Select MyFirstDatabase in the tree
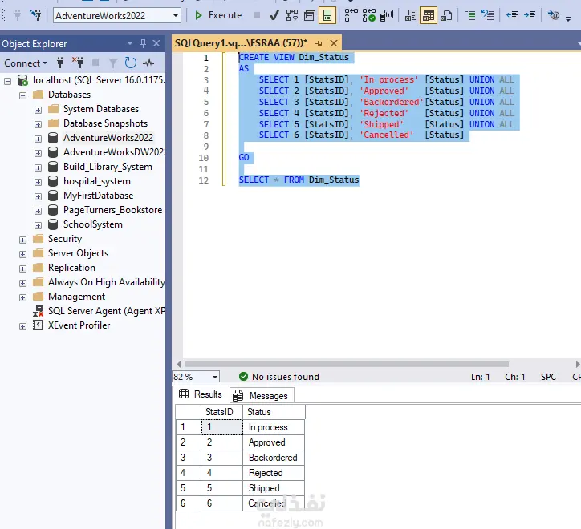Image resolution: width=581 pixels, height=529 pixels. pos(98,196)
